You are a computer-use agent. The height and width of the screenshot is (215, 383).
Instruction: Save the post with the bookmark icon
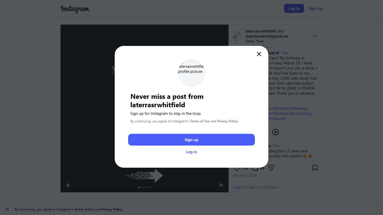click(x=315, y=168)
